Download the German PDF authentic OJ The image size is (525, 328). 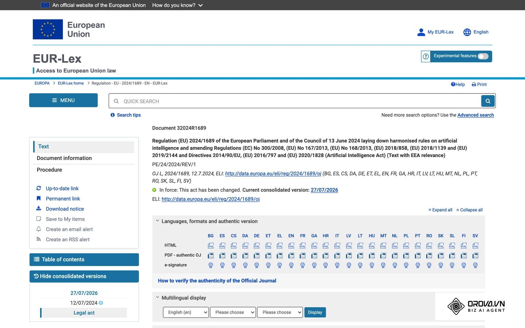coord(257,255)
